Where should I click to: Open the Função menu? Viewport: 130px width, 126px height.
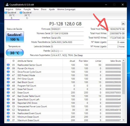27,9
